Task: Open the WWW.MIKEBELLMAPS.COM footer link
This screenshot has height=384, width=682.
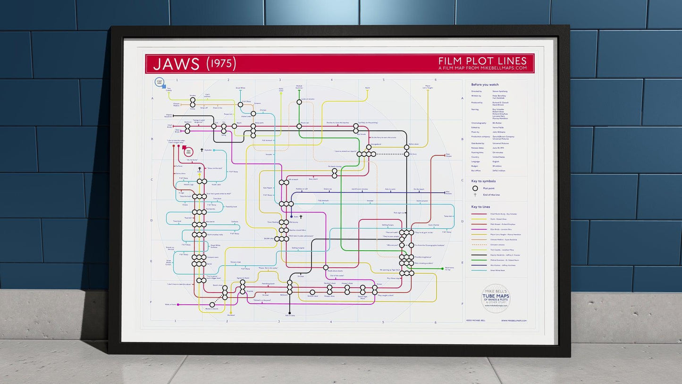Action: coord(514,320)
